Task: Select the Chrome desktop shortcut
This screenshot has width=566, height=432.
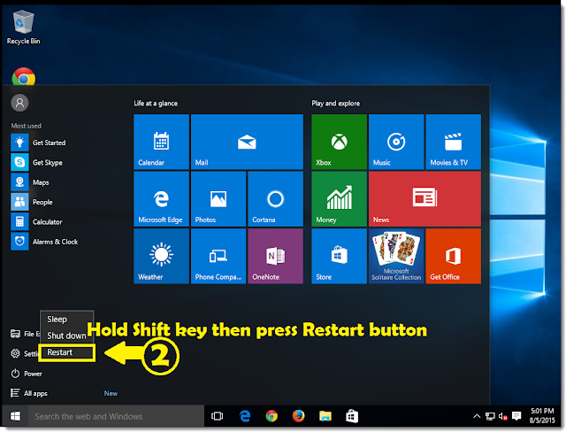Action: pos(24,77)
